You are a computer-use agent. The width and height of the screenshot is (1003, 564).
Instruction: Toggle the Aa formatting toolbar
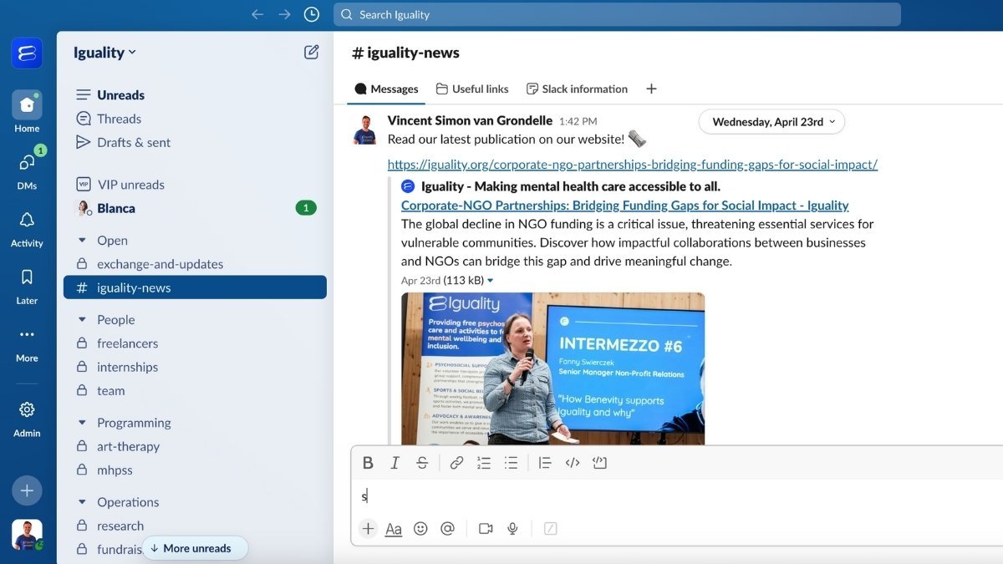394,529
